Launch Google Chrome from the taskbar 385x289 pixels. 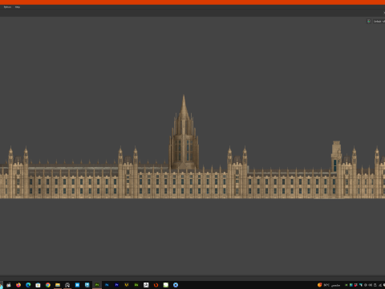coord(48,285)
